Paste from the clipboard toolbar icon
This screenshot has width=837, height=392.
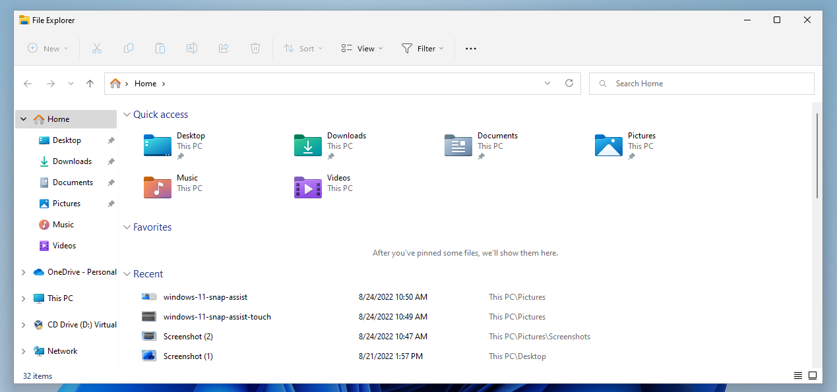pyautogui.click(x=160, y=48)
